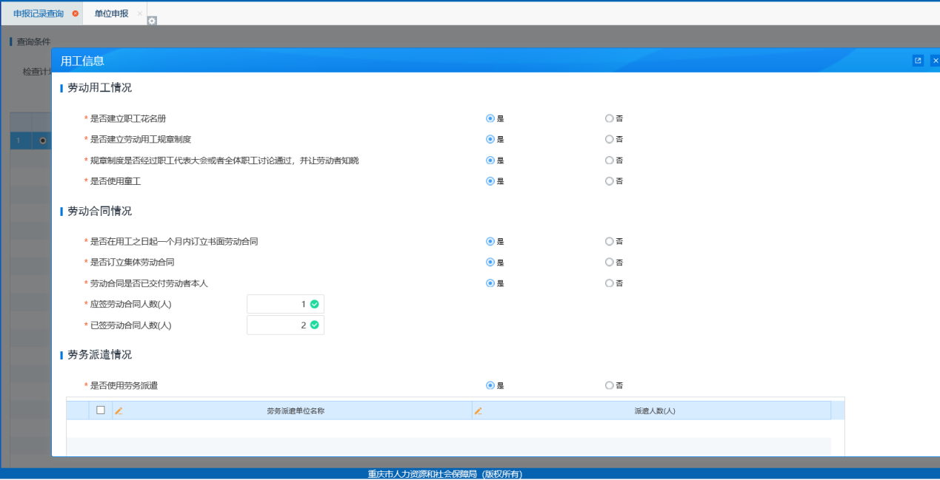This screenshot has height=480, width=940.
Task: Click green check icon in 已签劳动合同人数 field
Action: (314, 325)
